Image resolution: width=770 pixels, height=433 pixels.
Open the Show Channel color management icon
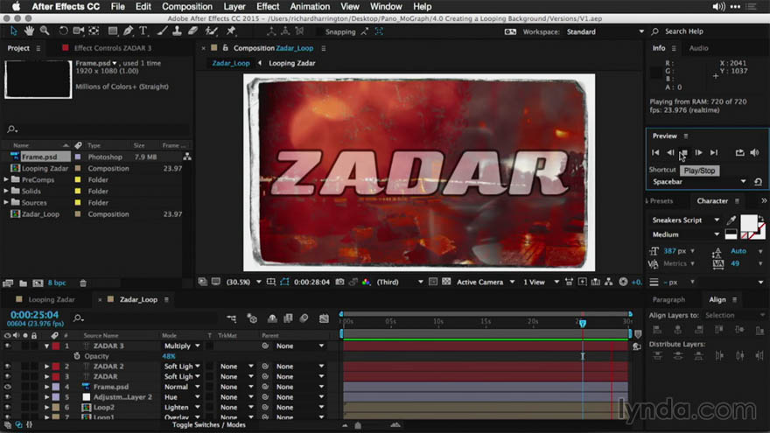pos(367,282)
